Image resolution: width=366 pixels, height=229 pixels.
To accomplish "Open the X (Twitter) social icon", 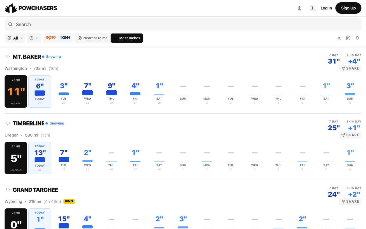I will pyautogui.click(x=339, y=38).
